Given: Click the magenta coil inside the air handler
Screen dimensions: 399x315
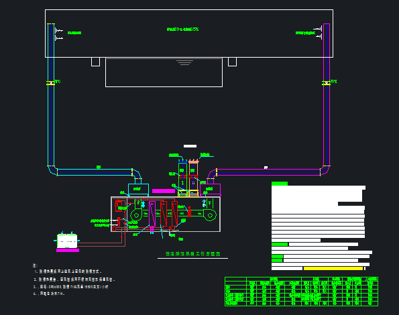Looking at the screenshot, I should (152, 214).
